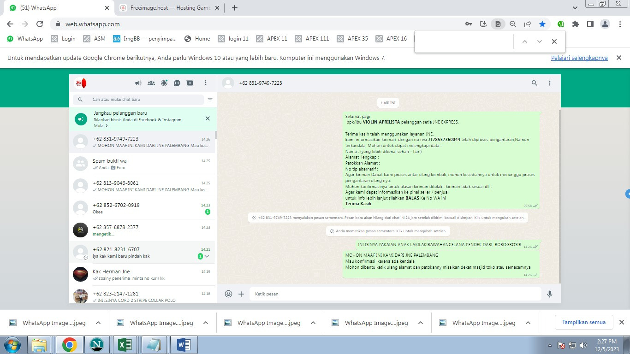This screenshot has height=354, width=630.
Task: Open the Status updates icon
Action: tap(164, 83)
